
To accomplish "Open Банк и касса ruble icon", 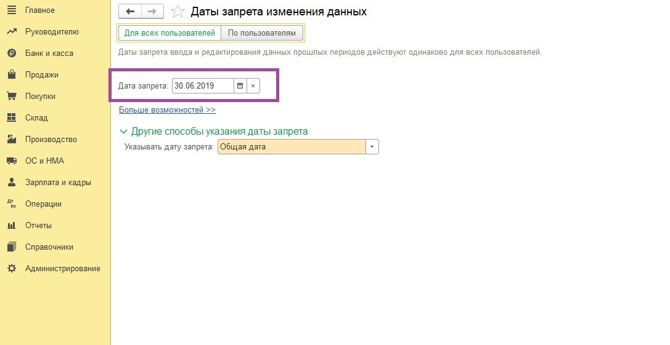I will point(12,53).
